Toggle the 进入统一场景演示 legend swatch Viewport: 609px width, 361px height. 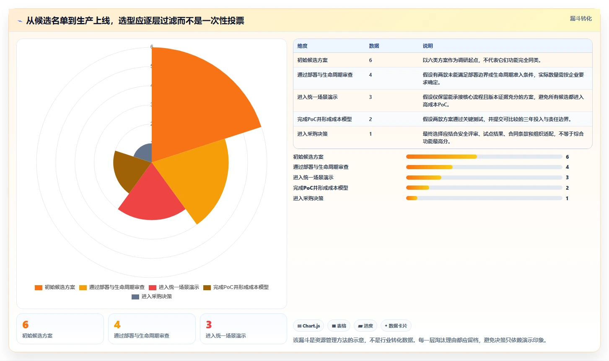click(153, 287)
